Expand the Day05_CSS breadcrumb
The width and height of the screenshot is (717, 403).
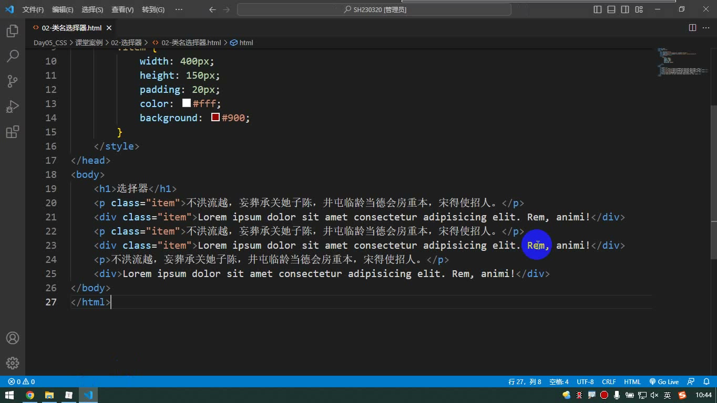tap(50, 43)
